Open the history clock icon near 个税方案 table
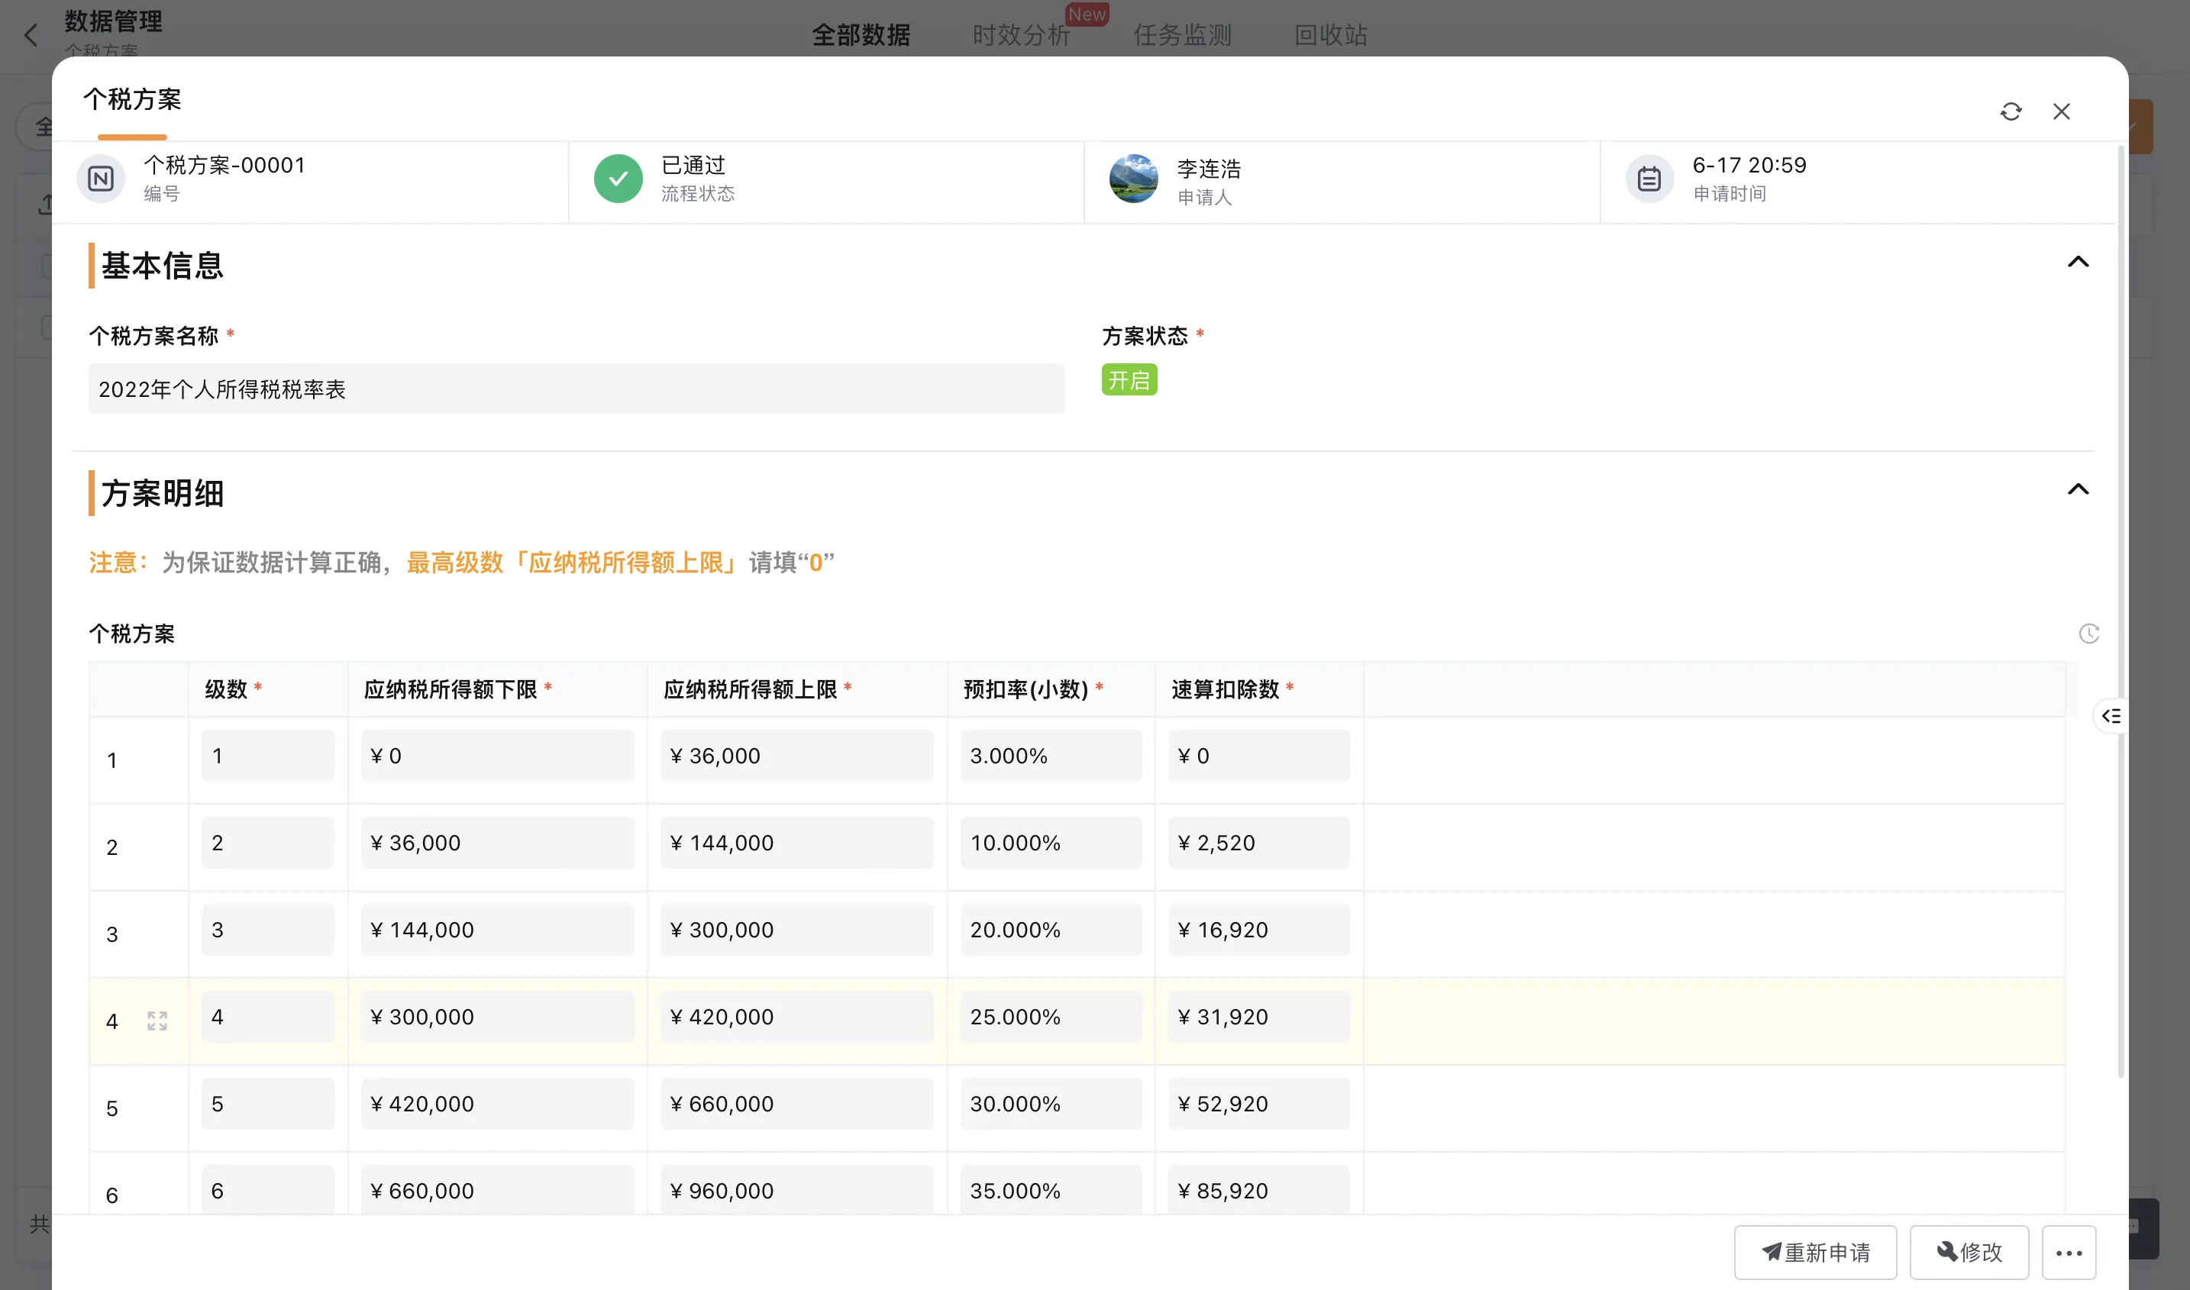Screen dimensions: 2190x1290 pos(2090,634)
